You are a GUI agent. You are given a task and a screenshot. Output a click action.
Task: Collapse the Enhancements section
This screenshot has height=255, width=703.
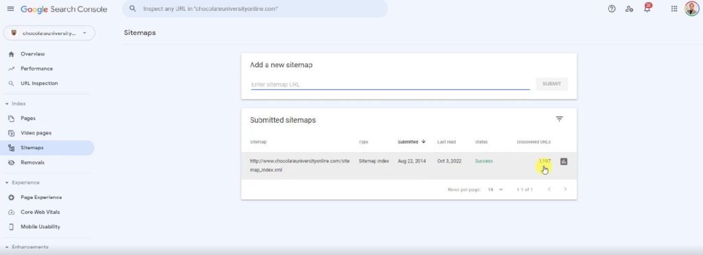click(27, 247)
